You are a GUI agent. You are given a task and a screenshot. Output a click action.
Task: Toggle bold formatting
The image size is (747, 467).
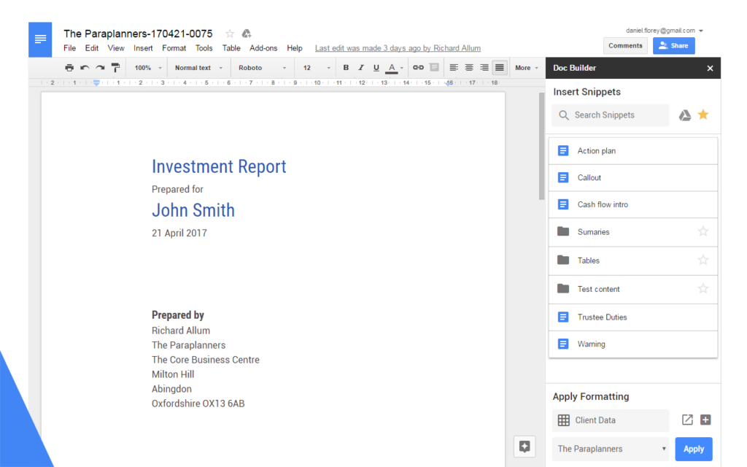coord(345,67)
